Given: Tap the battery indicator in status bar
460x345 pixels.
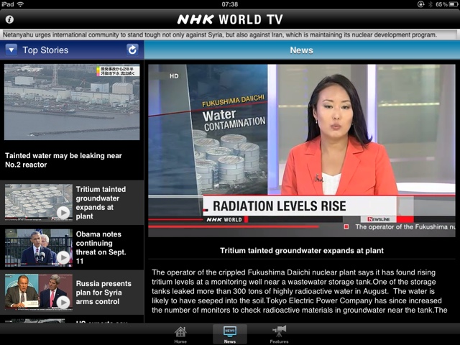Looking at the screenshot, I should (x=454, y=4).
